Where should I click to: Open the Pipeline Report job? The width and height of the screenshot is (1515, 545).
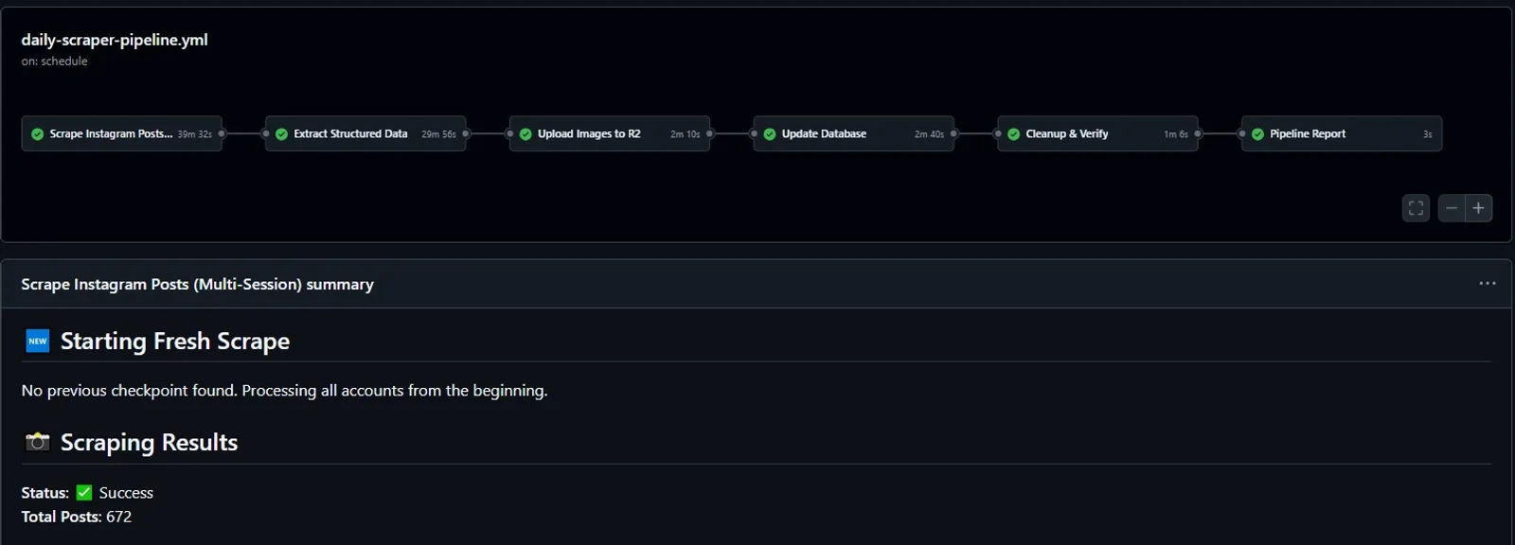(1342, 133)
